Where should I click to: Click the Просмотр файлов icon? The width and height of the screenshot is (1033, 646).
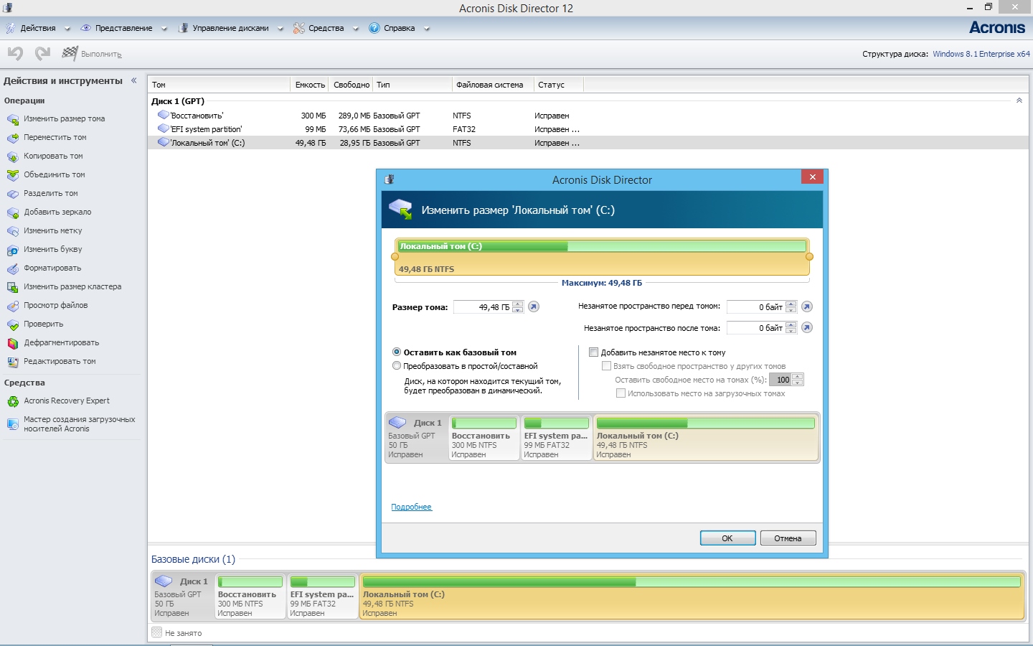13,306
